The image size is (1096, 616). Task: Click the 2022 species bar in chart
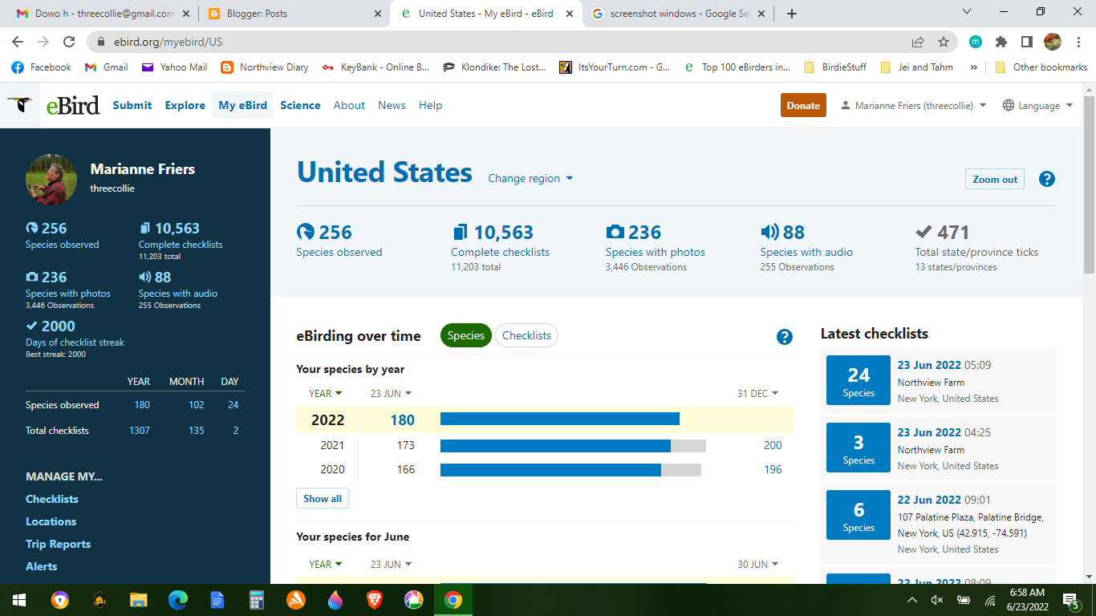click(560, 419)
